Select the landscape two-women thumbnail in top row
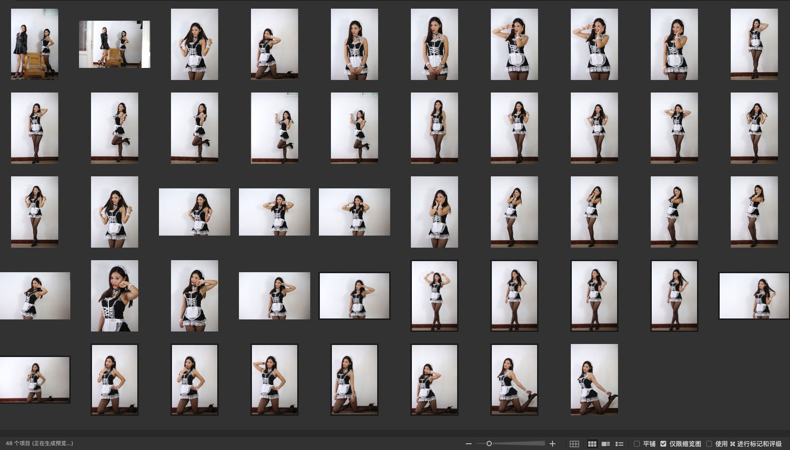Image resolution: width=790 pixels, height=450 pixels. pyautogui.click(x=114, y=44)
